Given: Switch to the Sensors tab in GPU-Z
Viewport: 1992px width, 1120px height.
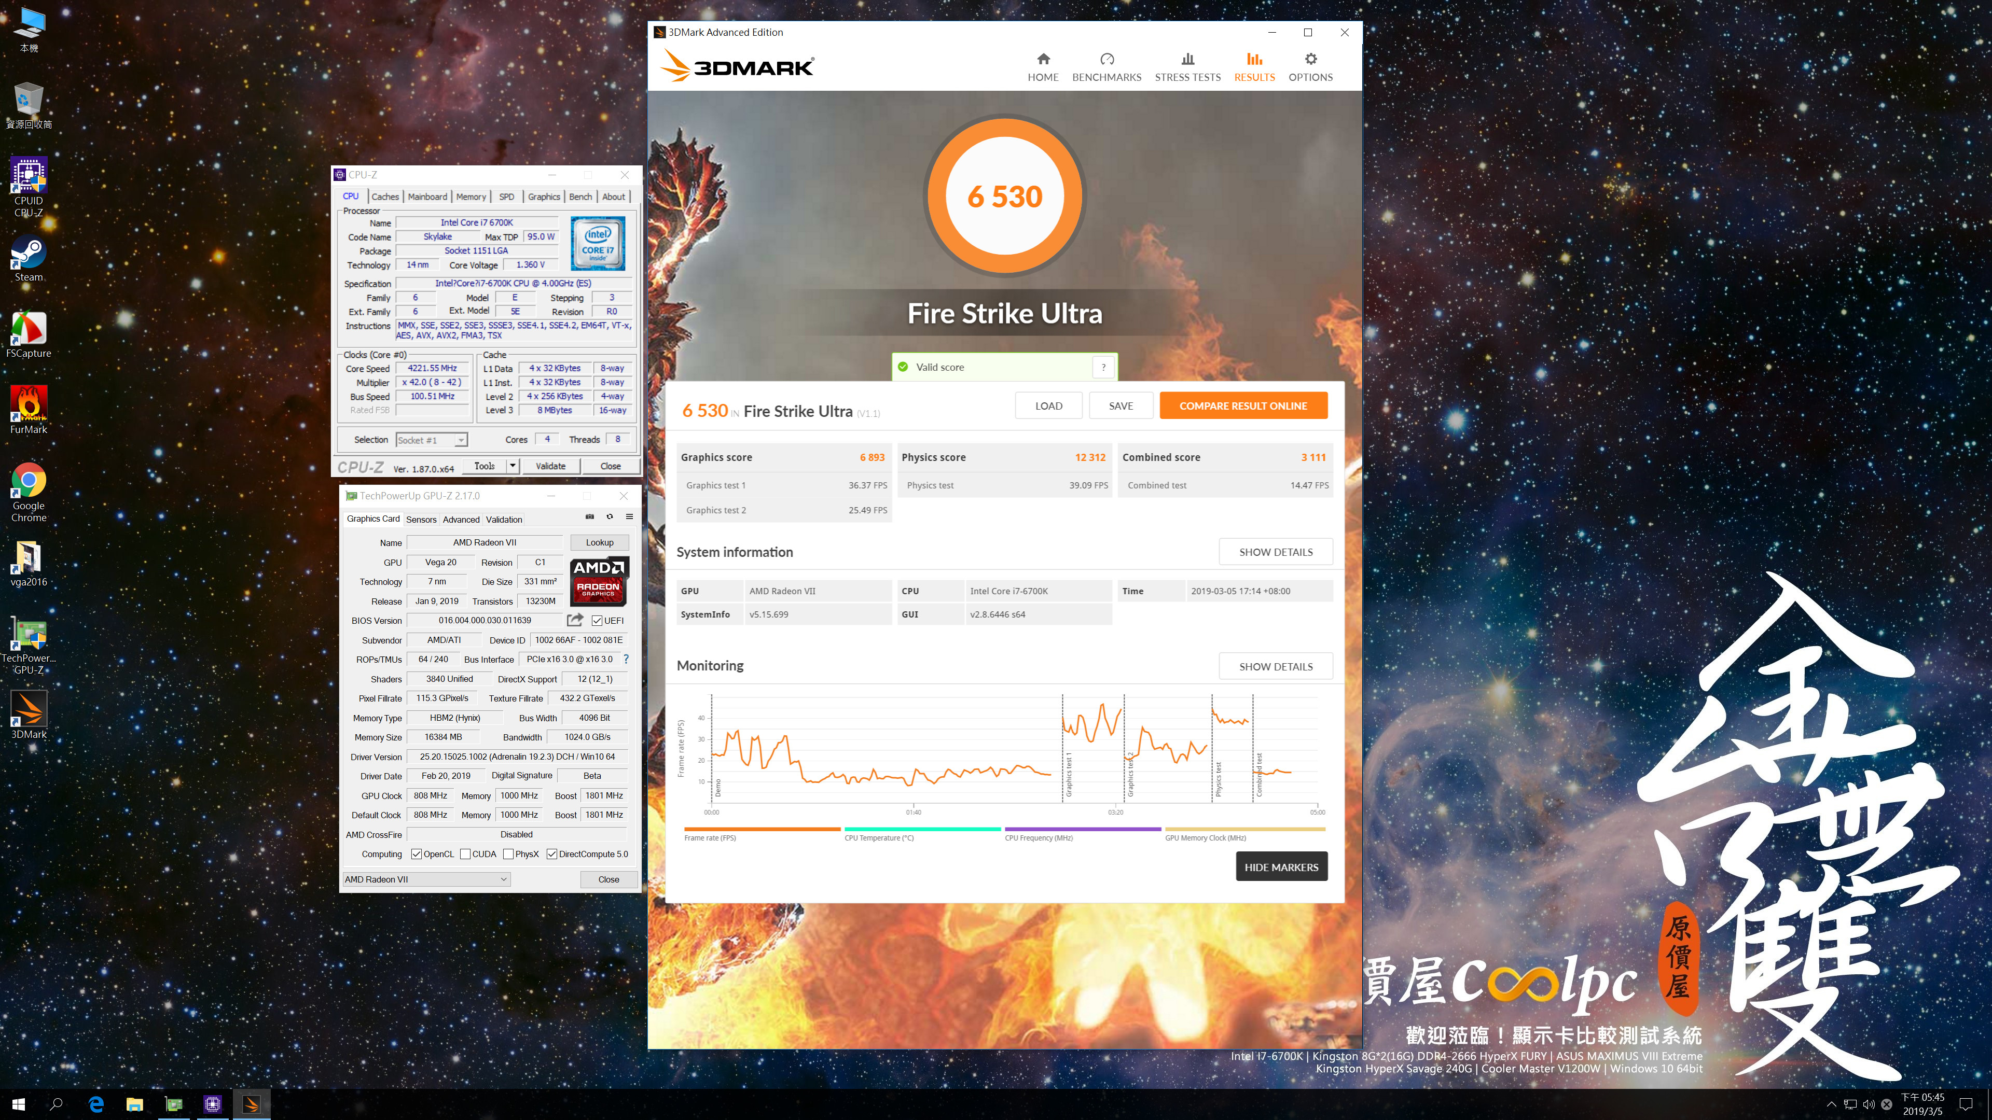Looking at the screenshot, I should pos(421,520).
